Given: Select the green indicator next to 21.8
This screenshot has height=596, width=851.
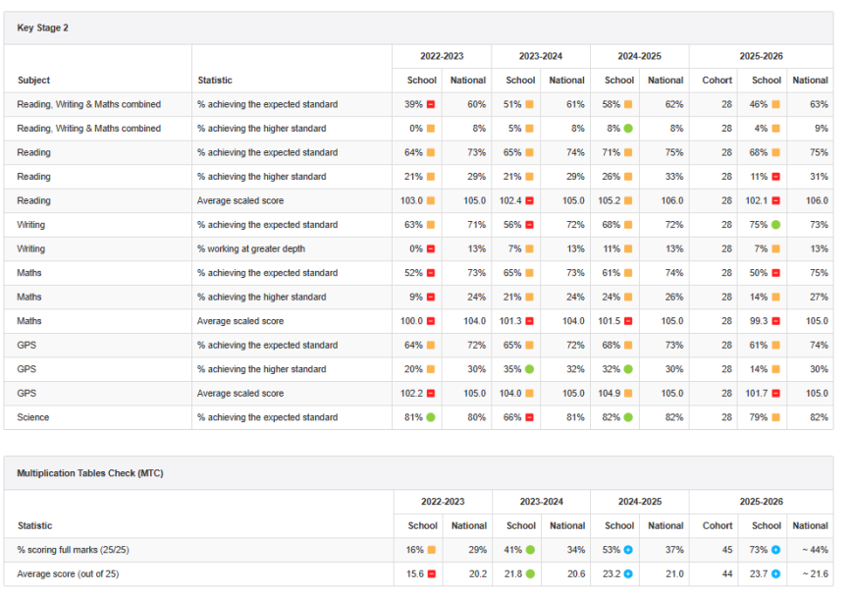Looking at the screenshot, I should click(x=530, y=573).
